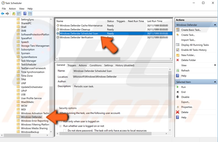
Task: Click the Disable down-arrow icon
Action: 178,97
